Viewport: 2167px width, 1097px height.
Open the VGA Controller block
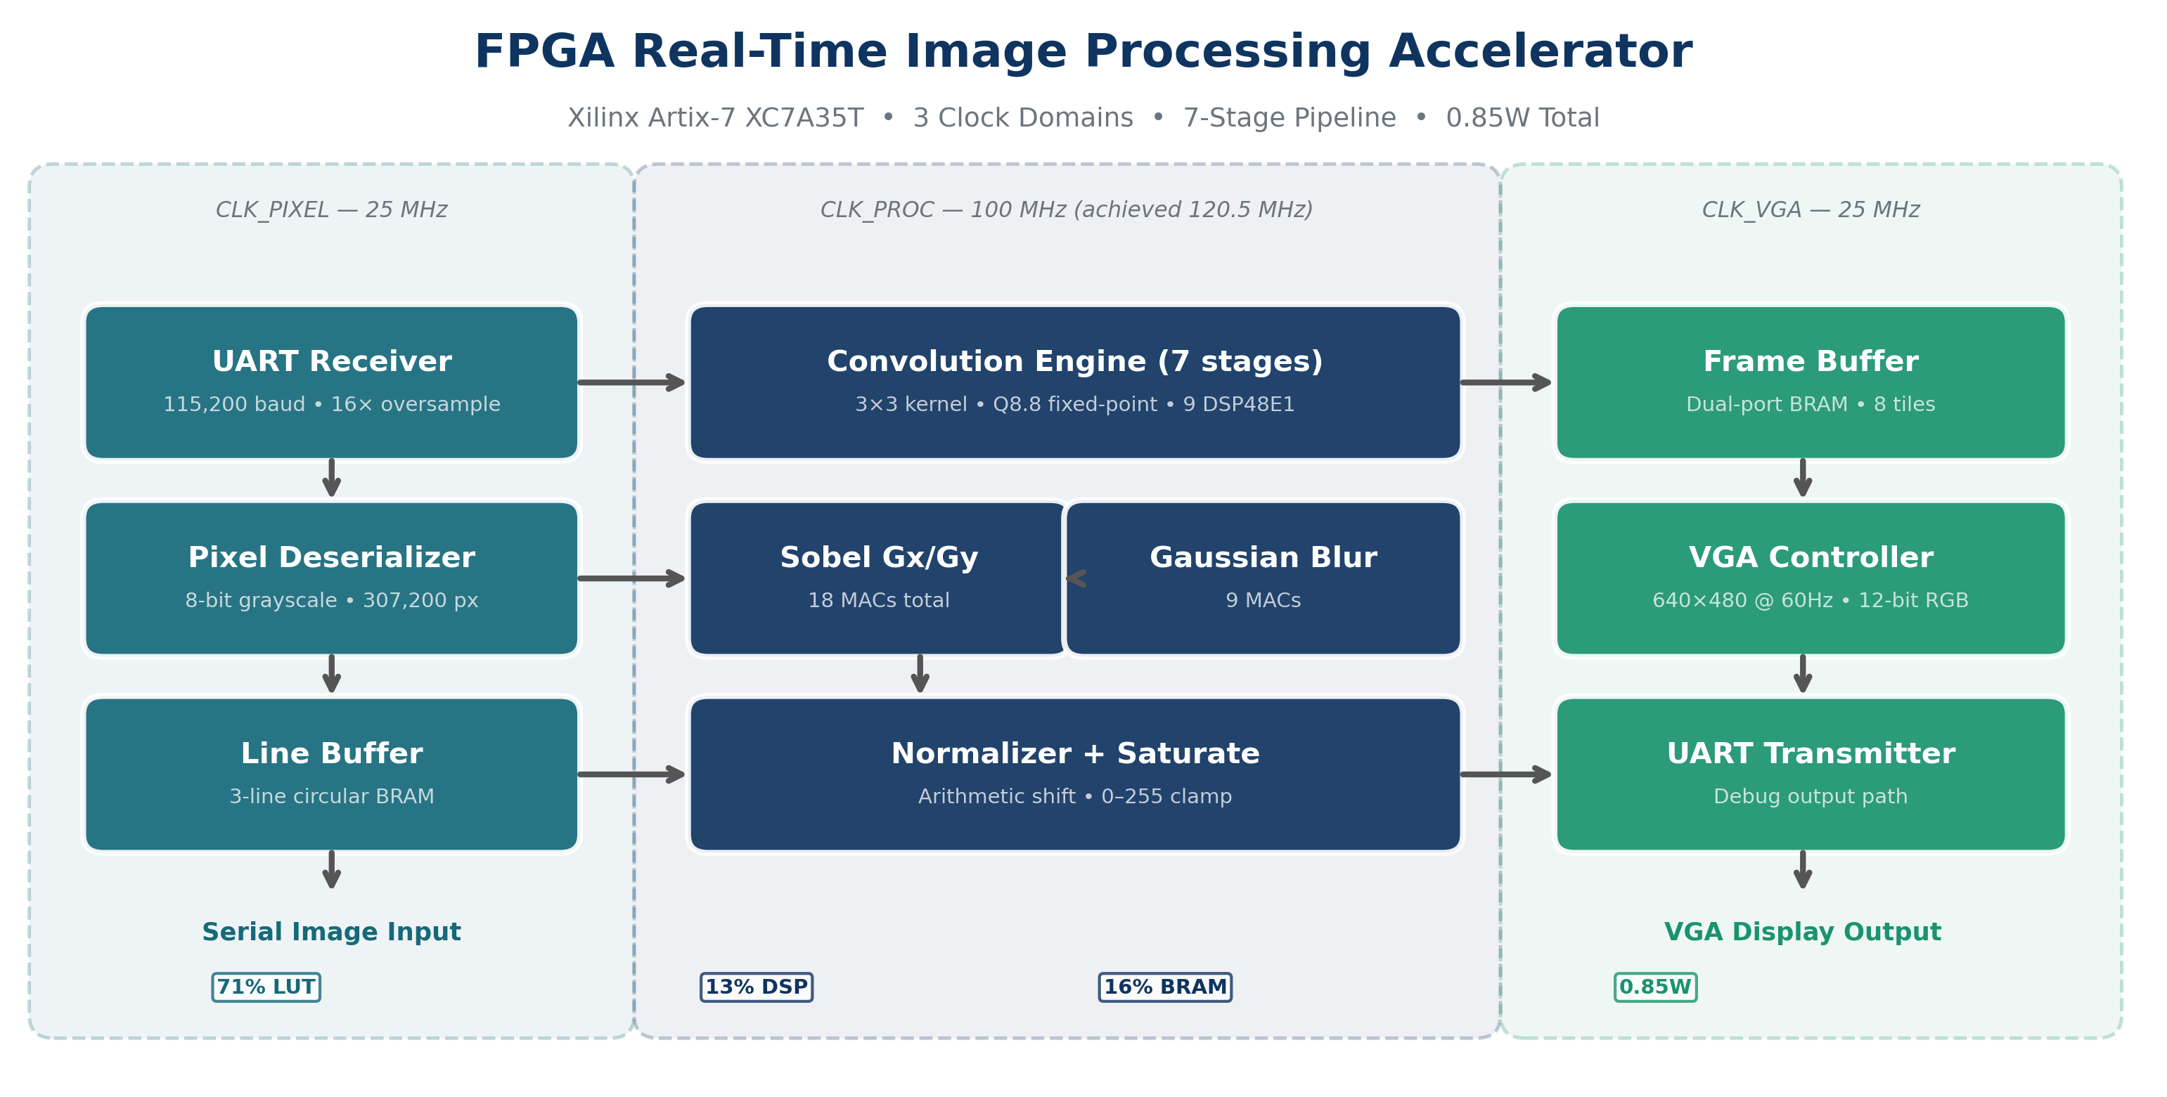pyautogui.click(x=1811, y=578)
